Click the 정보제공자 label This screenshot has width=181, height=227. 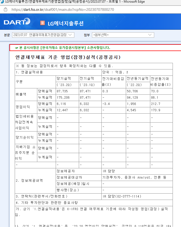coord(66,171)
